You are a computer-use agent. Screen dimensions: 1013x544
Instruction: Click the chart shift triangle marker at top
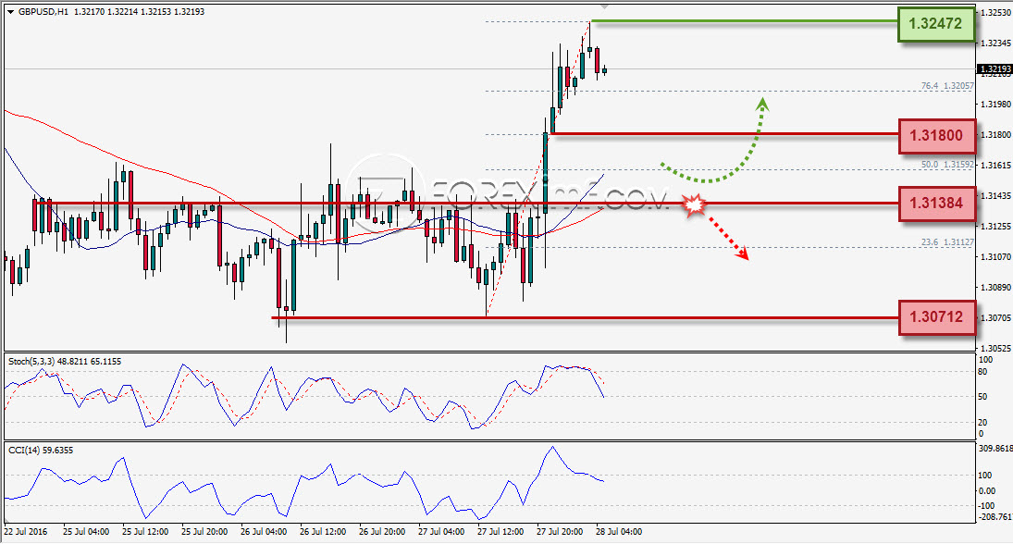(605, 6)
